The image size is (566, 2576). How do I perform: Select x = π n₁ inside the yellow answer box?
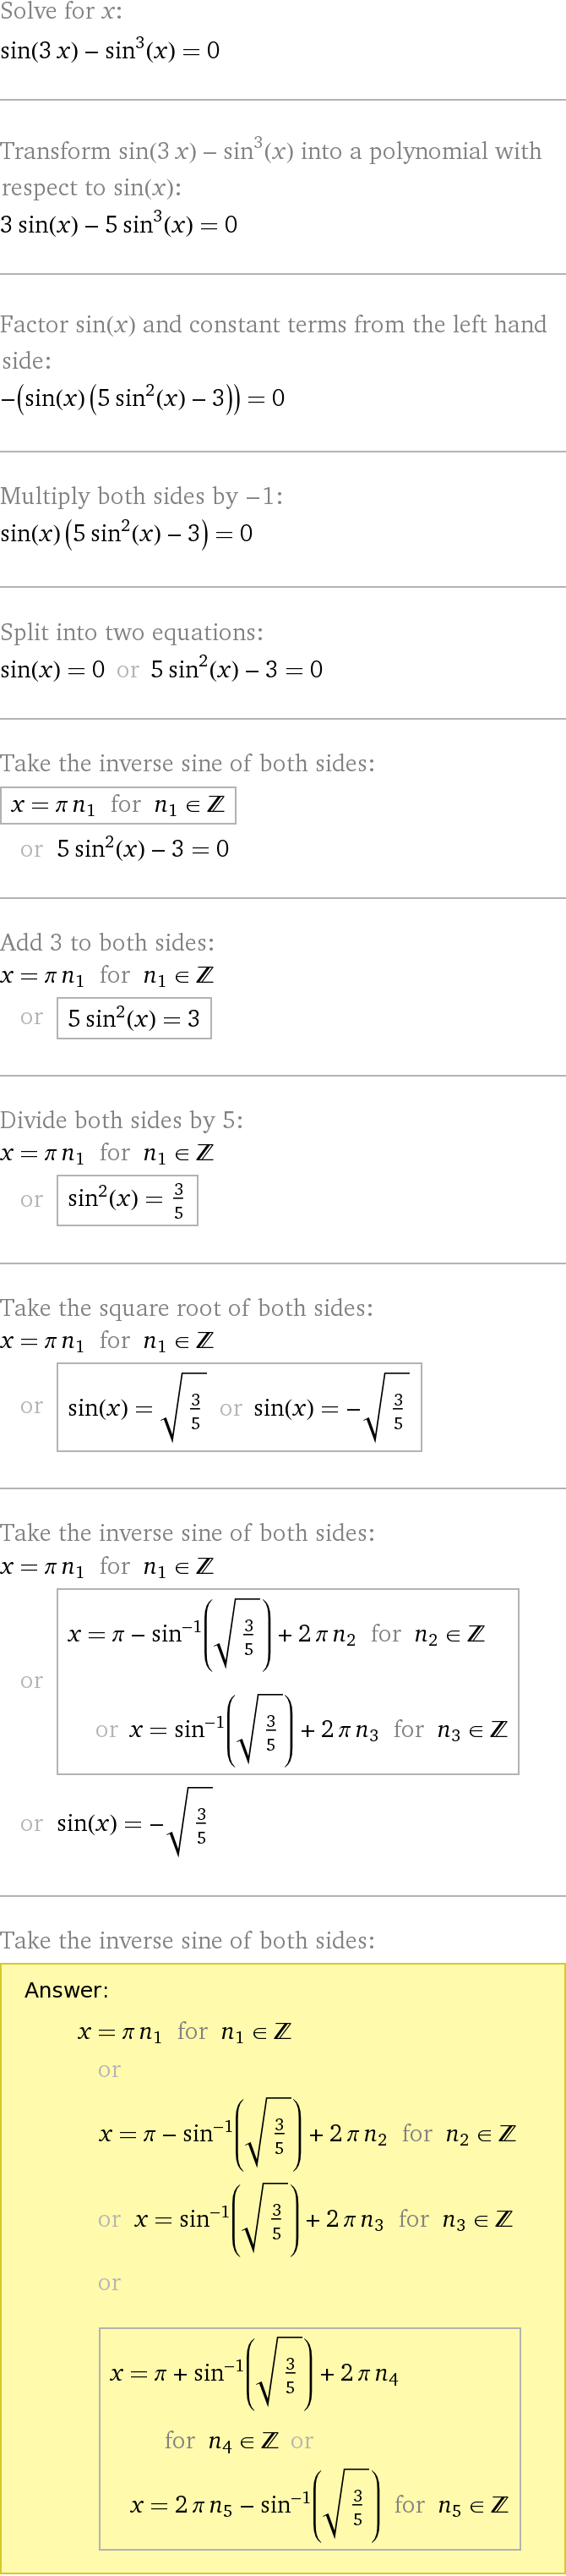tap(185, 2031)
